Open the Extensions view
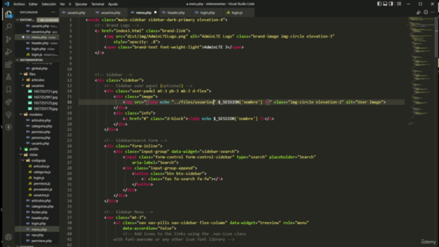Screen dimensions: 439x247 (x=8, y=64)
